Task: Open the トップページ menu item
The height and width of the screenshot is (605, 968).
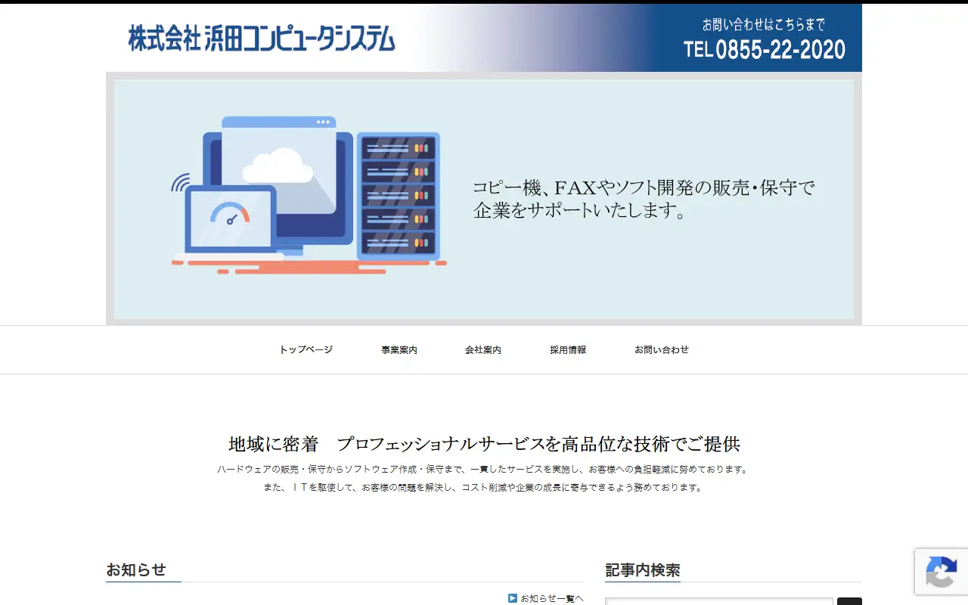Action: pos(306,350)
